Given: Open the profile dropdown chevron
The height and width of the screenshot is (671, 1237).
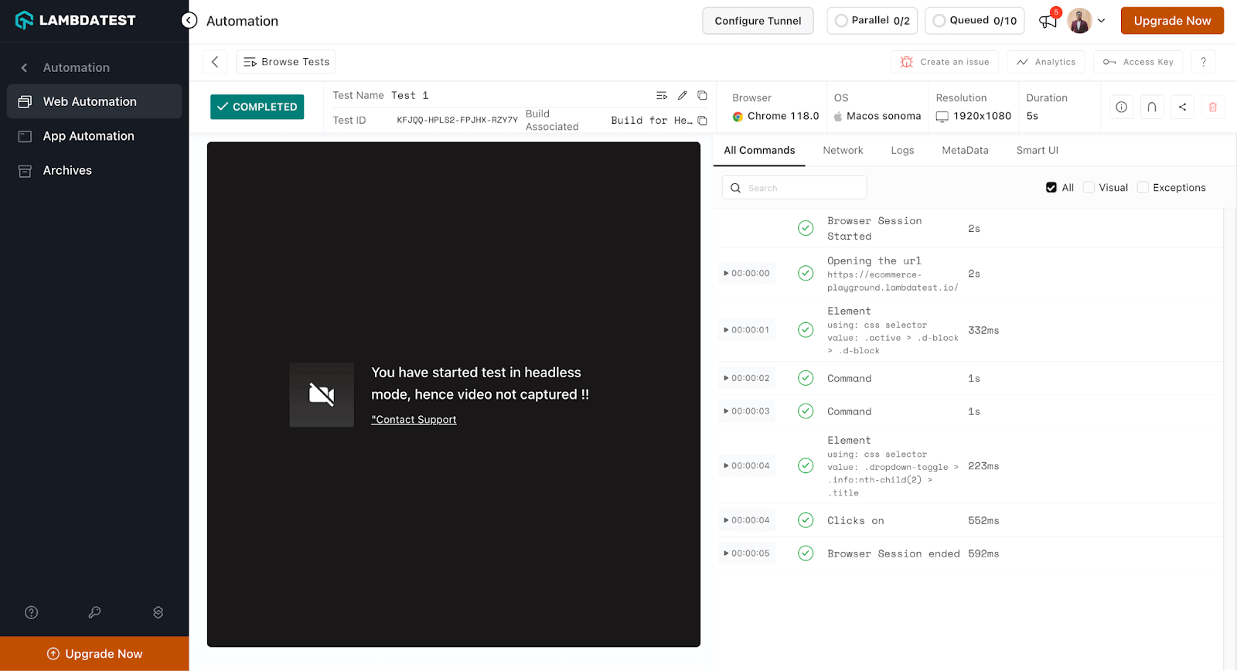Looking at the screenshot, I should (x=1102, y=21).
